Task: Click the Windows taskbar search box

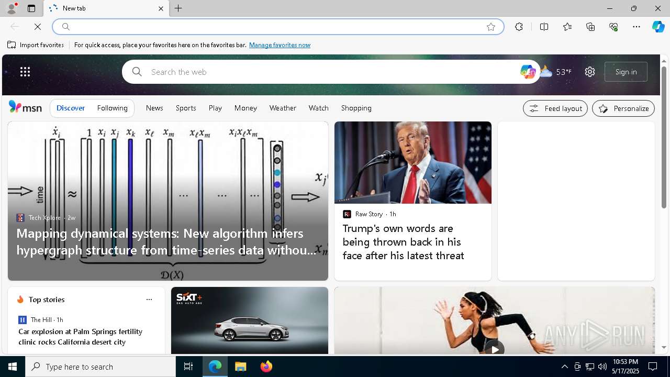Action: click(100, 367)
